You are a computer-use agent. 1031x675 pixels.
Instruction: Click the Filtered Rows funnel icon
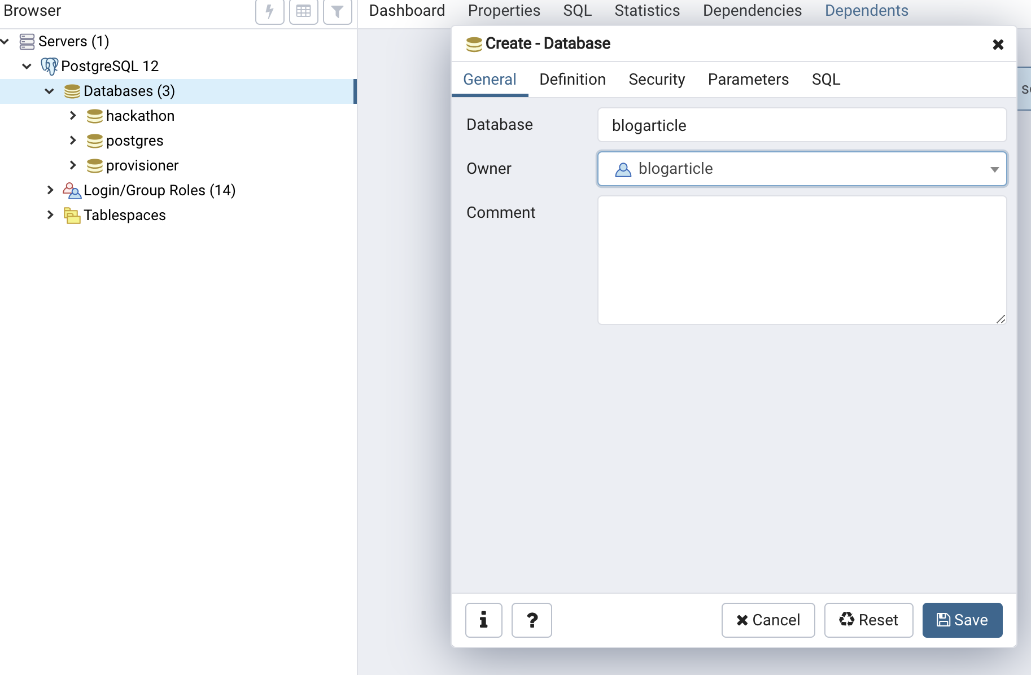tap(337, 11)
